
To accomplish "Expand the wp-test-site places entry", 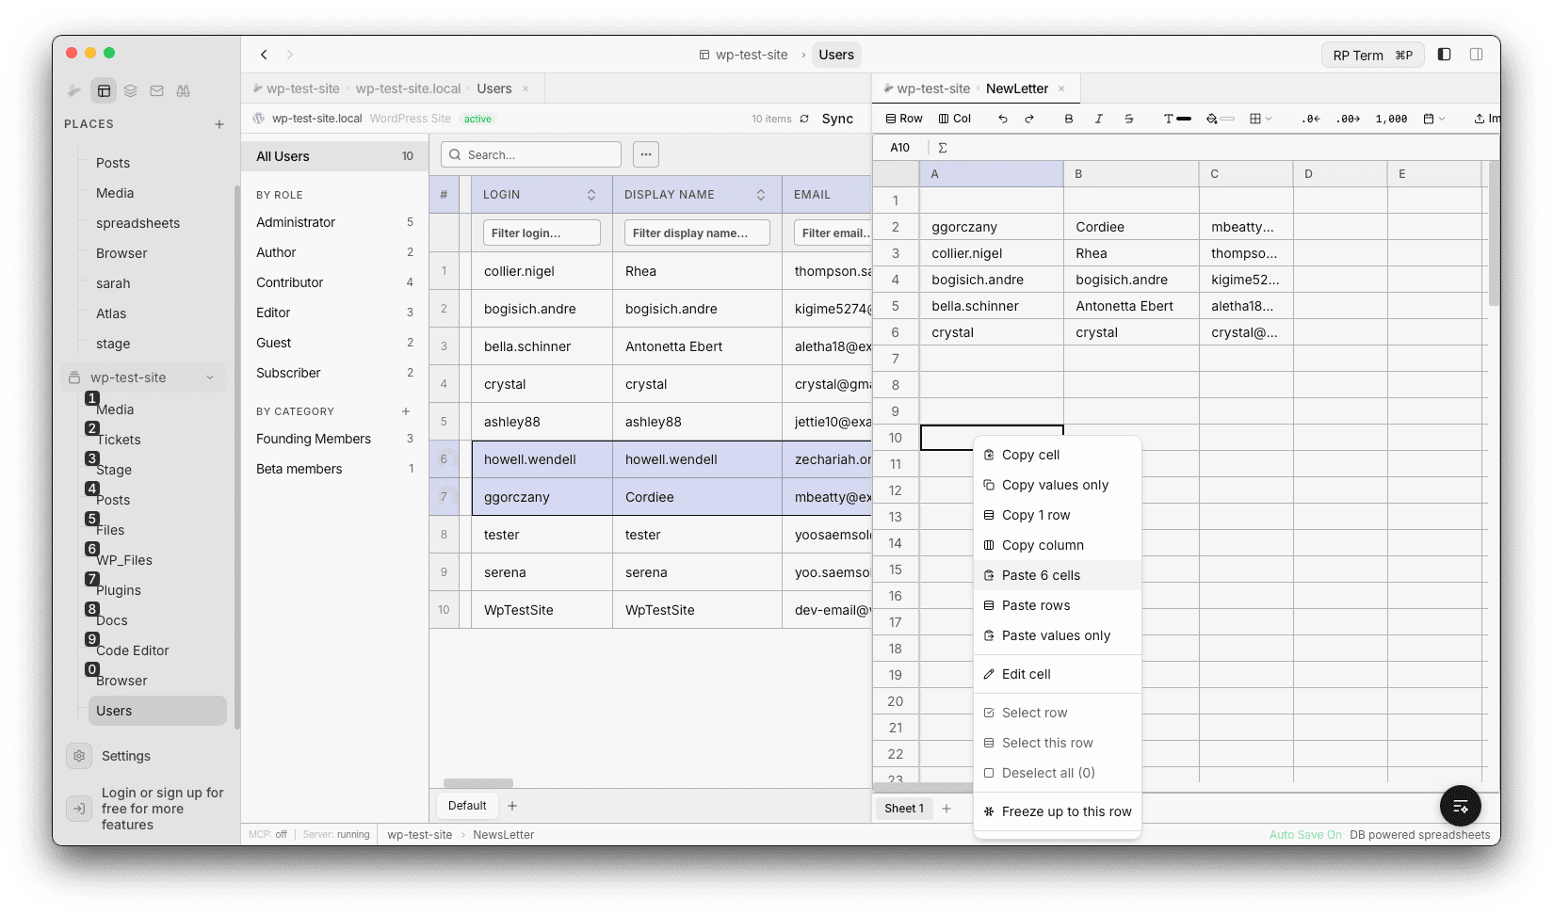I will pos(209,377).
